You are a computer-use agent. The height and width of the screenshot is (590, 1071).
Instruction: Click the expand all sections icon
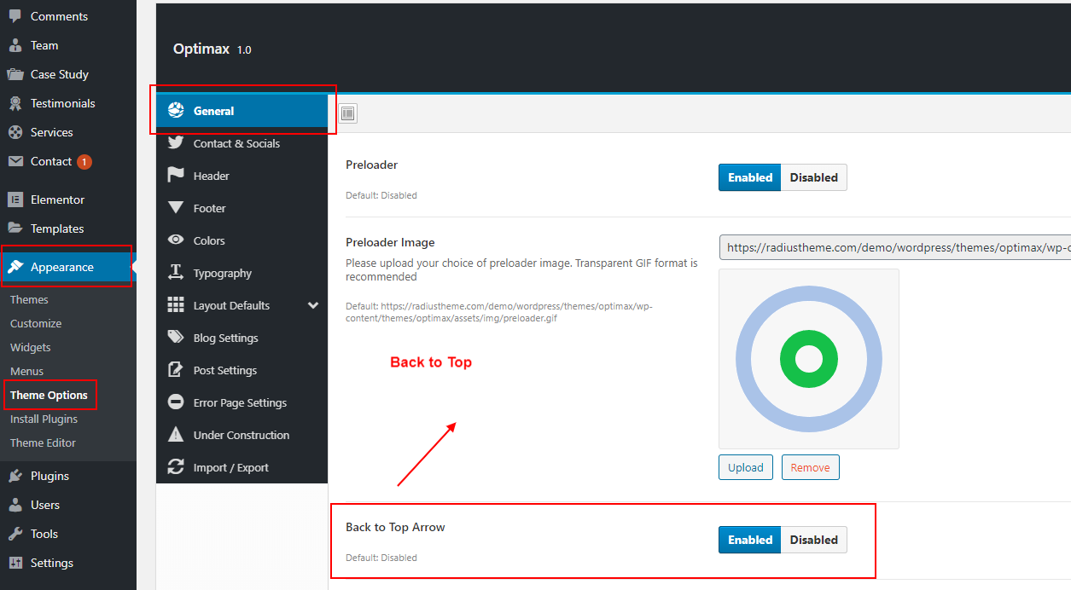[348, 113]
